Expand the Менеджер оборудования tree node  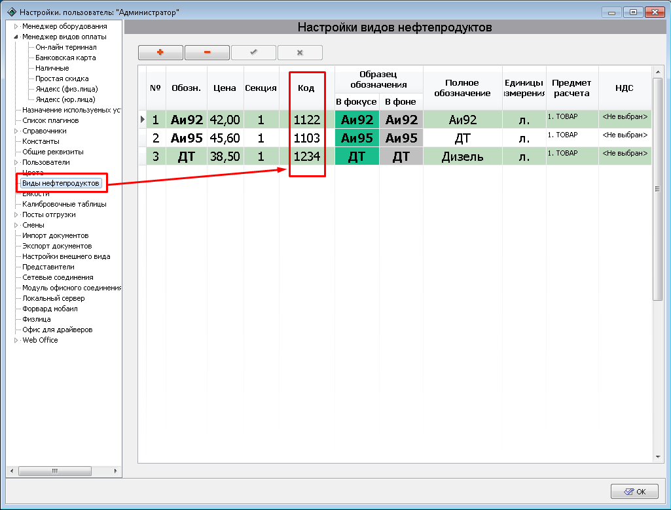click(x=16, y=27)
